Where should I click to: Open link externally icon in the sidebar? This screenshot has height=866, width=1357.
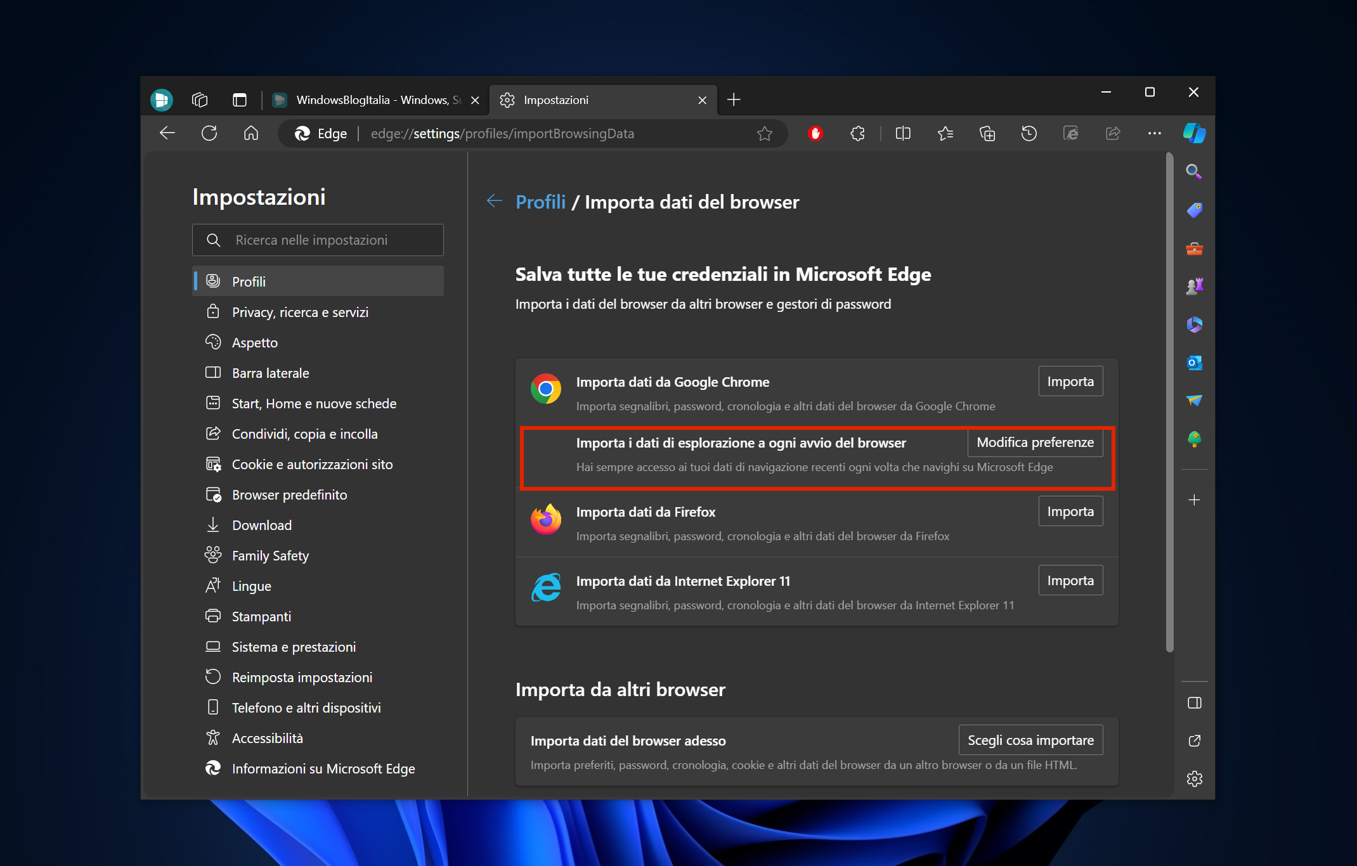1195,740
